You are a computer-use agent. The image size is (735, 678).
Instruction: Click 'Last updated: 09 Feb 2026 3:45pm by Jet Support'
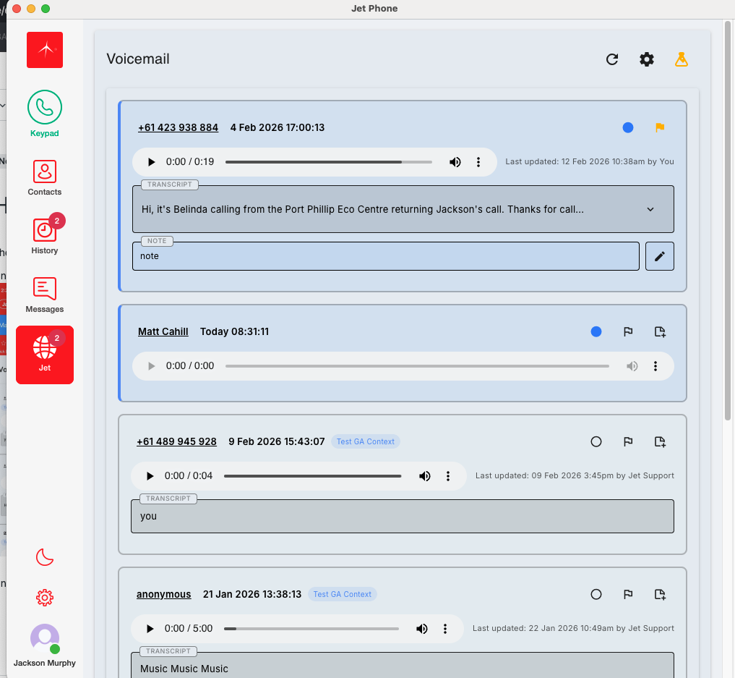(575, 476)
